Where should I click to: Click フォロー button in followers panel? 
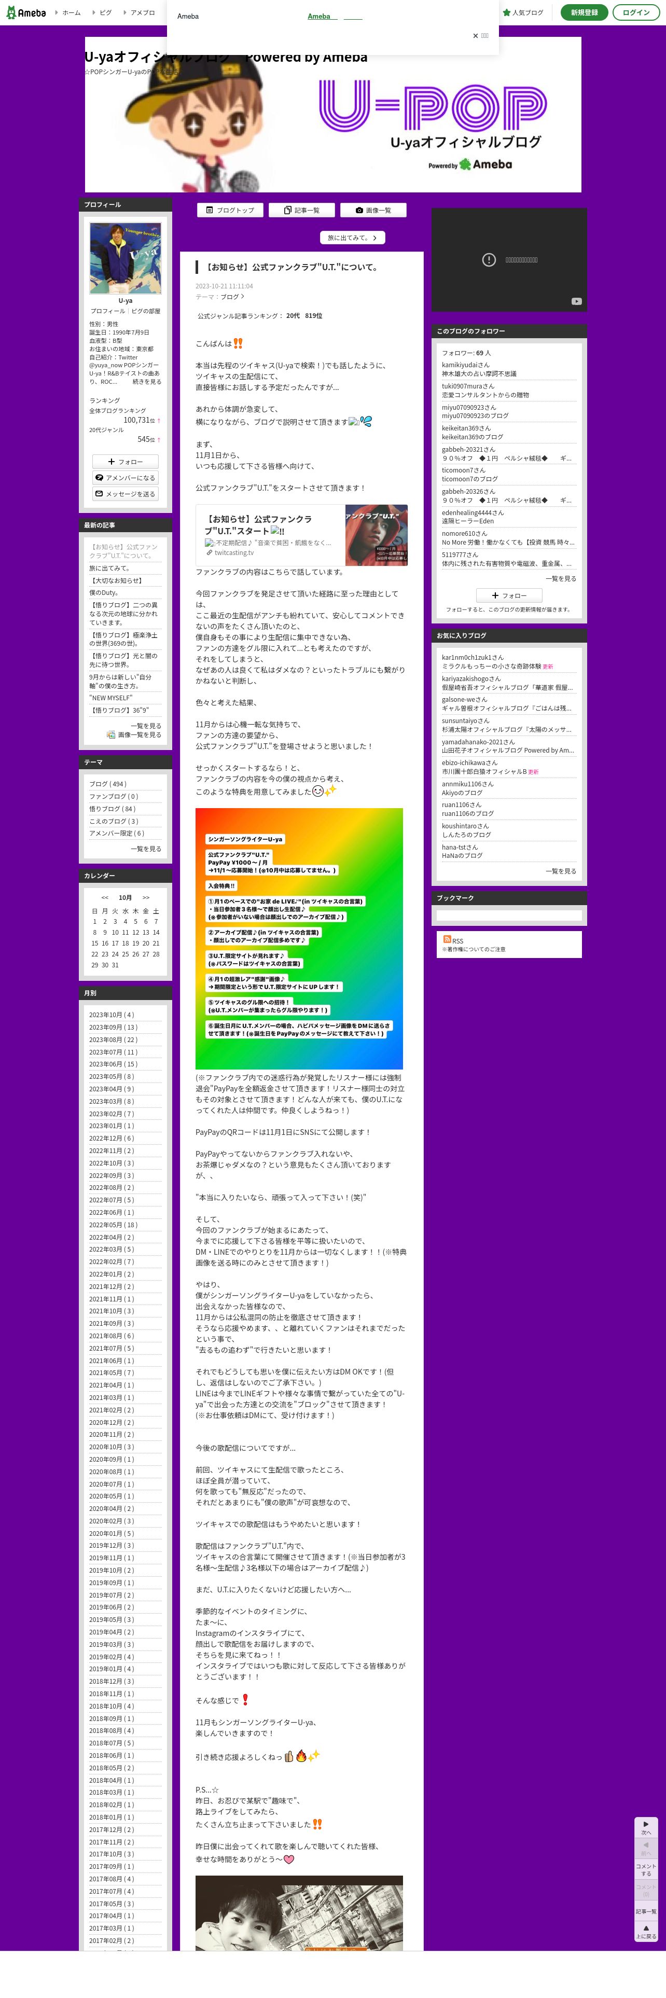coord(509,595)
